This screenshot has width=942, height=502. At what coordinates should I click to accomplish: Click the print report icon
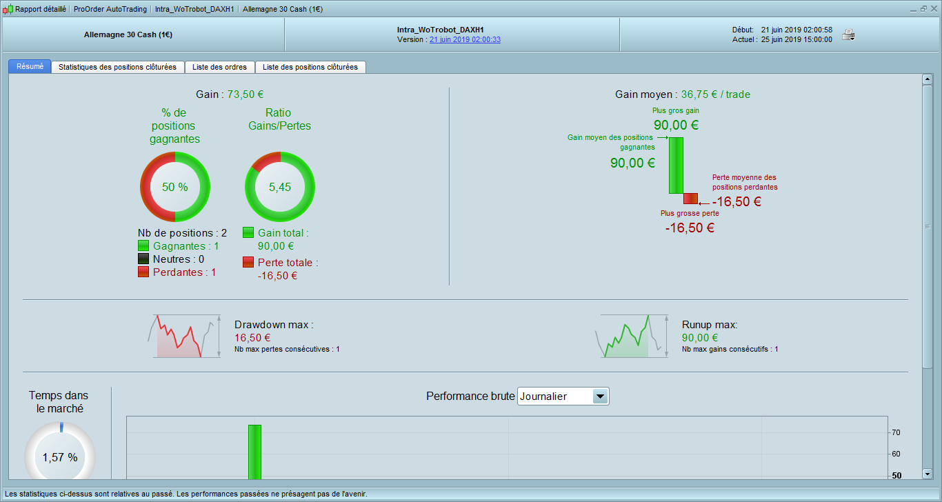click(849, 35)
